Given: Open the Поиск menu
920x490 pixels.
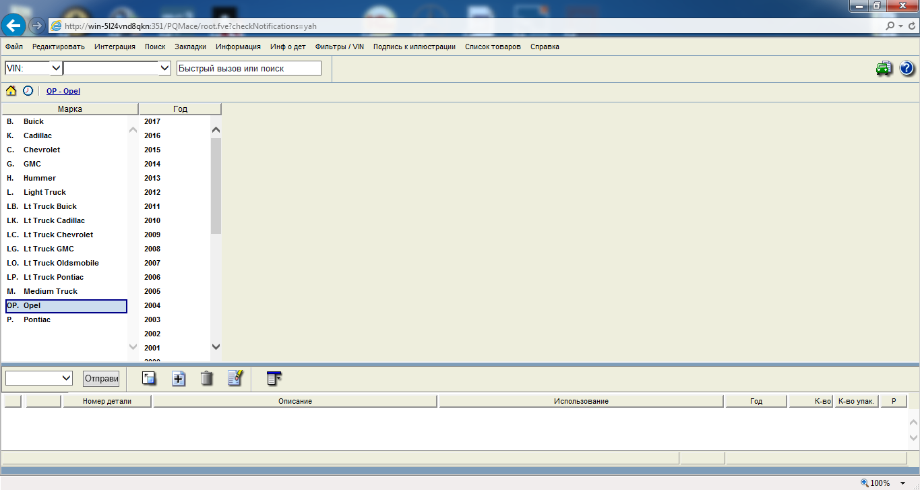Looking at the screenshot, I should [x=155, y=47].
